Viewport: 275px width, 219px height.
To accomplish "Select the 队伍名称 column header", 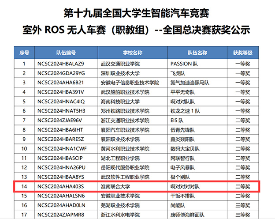I will tap(197, 53).
